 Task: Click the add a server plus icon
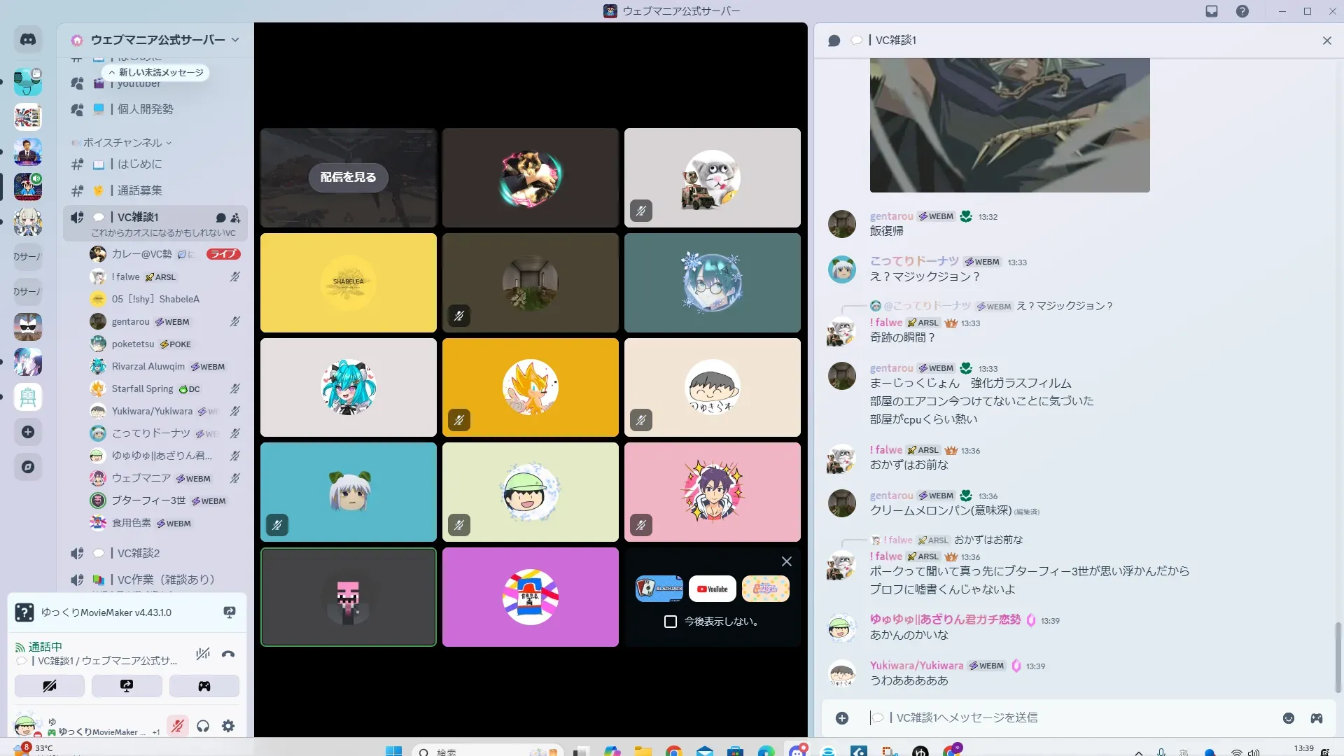28,432
